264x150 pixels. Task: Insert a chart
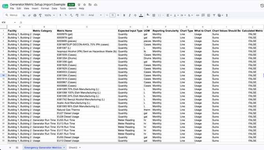point(208,15)
